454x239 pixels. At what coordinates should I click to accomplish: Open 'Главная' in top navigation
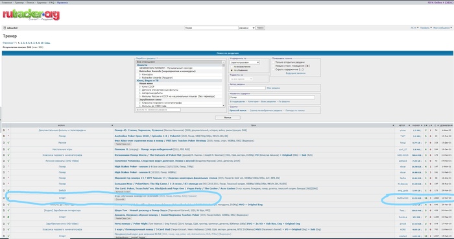7,3
